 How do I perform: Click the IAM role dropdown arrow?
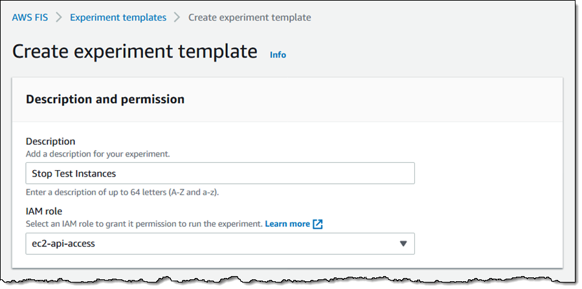(403, 244)
